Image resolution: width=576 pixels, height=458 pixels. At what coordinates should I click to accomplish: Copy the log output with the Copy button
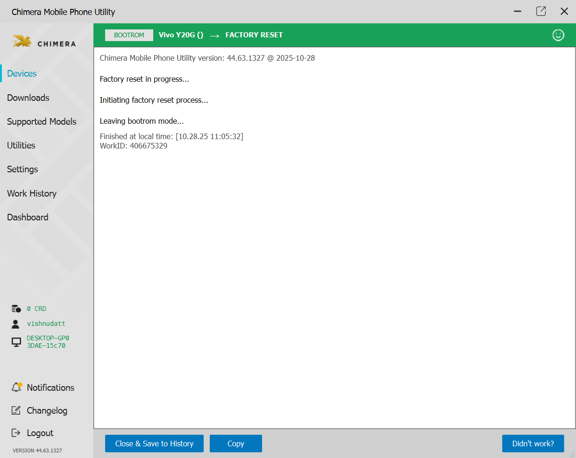click(x=236, y=444)
